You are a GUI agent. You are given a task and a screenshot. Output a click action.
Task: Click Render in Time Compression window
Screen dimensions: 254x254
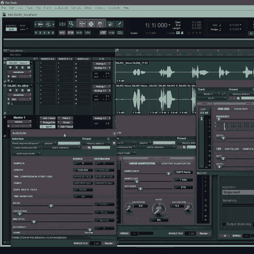(109, 243)
